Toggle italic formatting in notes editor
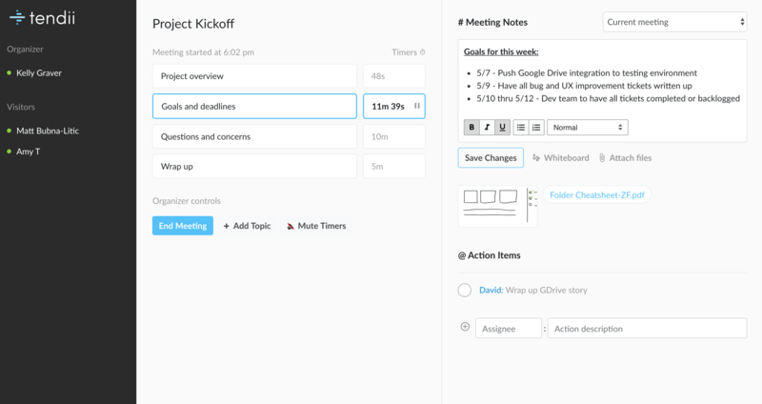The image size is (762, 404). tap(487, 128)
